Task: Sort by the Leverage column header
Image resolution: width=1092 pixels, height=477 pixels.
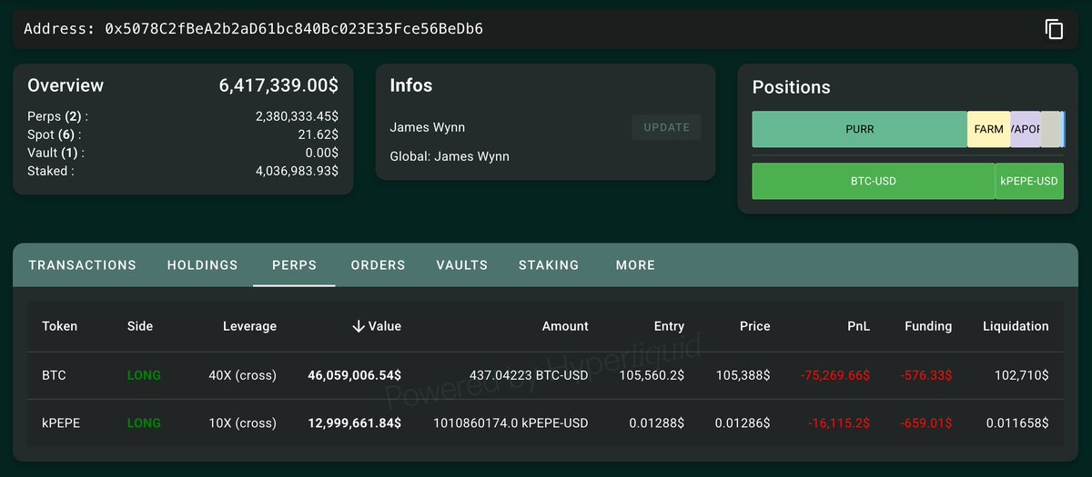Action: pyautogui.click(x=249, y=326)
